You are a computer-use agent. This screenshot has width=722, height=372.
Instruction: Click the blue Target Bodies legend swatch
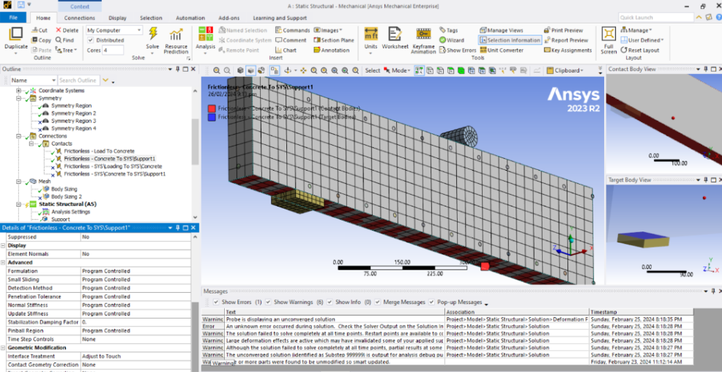point(212,117)
